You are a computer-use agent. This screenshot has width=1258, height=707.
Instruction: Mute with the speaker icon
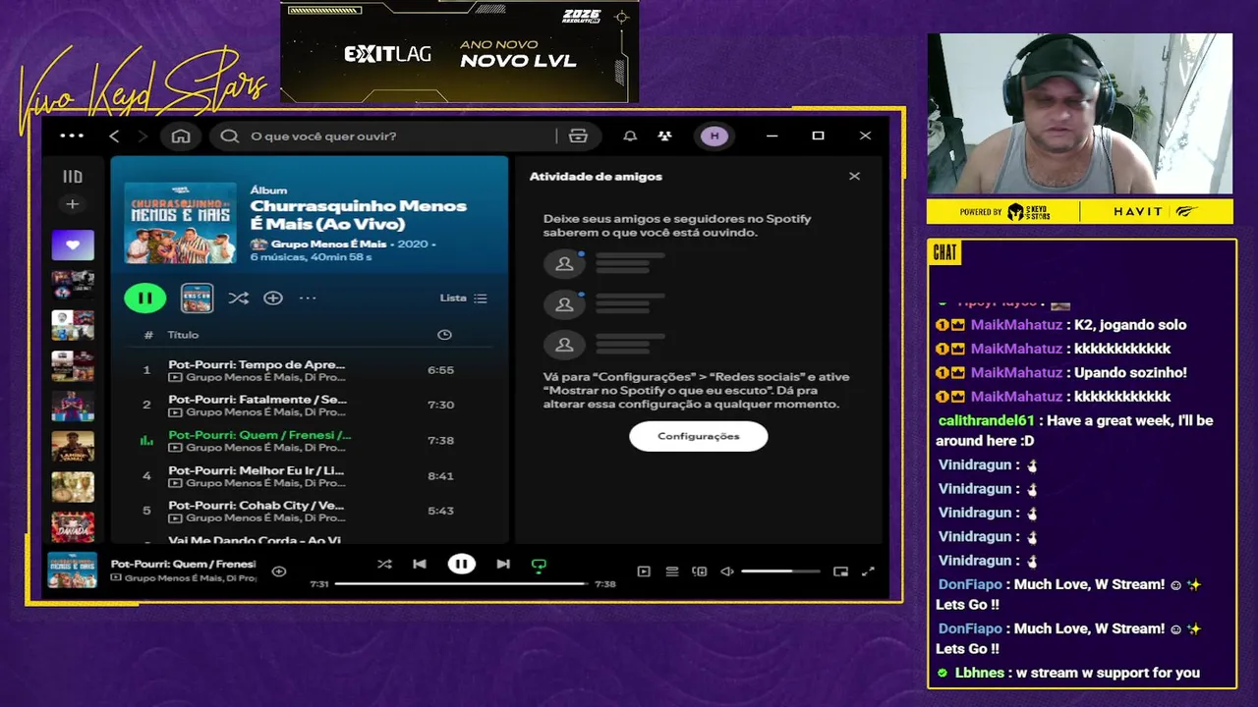coord(727,571)
